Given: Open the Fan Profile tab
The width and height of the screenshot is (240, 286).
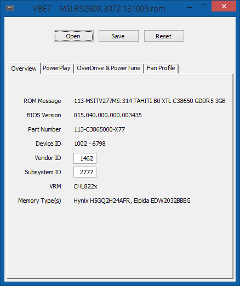Looking at the screenshot, I should tap(161, 68).
